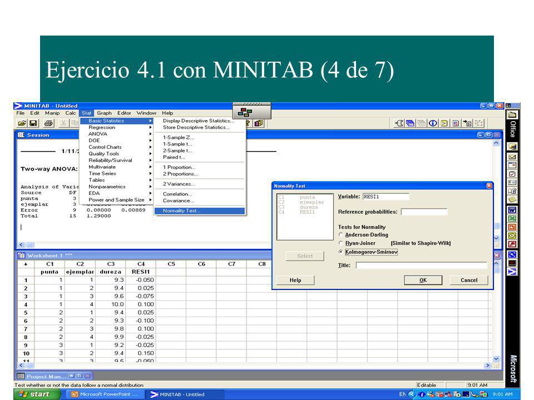Image resolution: width=534 pixels, height=400 pixels.
Task: Expand the Regression submenu
Action: point(116,127)
